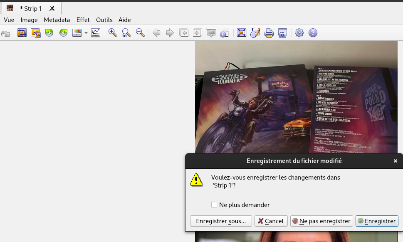
Task: Click the previous page icon
Action: [x=184, y=32]
